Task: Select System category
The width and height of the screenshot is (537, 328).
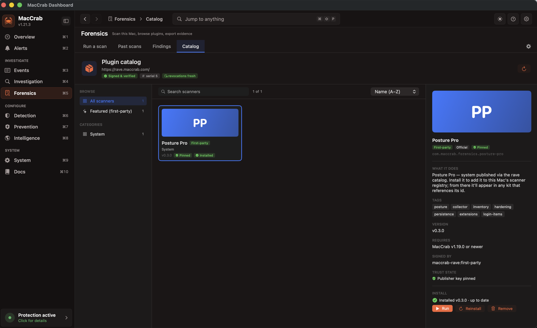Action: point(113,134)
